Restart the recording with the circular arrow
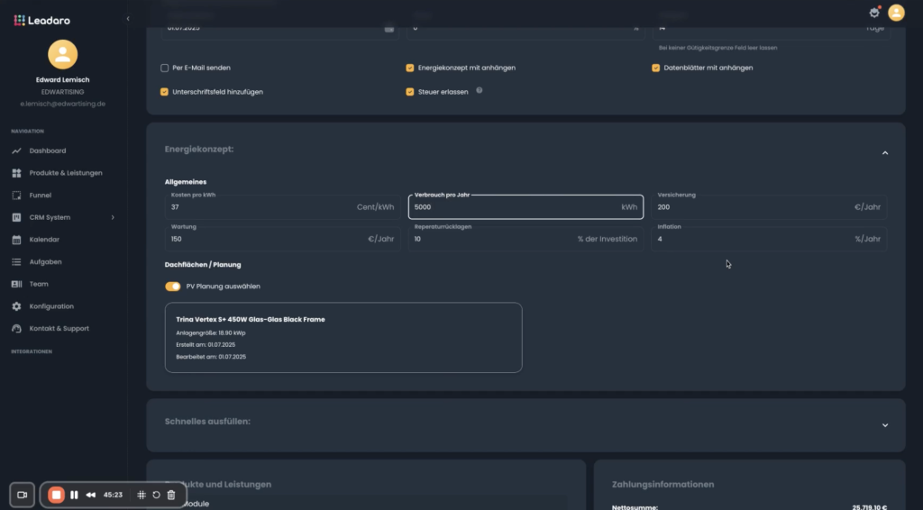This screenshot has width=923, height=510. click(156, 496)
